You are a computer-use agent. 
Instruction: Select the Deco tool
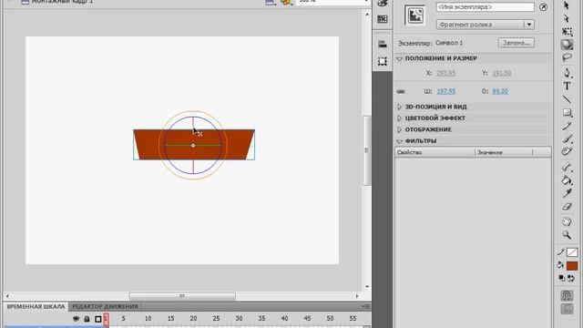567,151
